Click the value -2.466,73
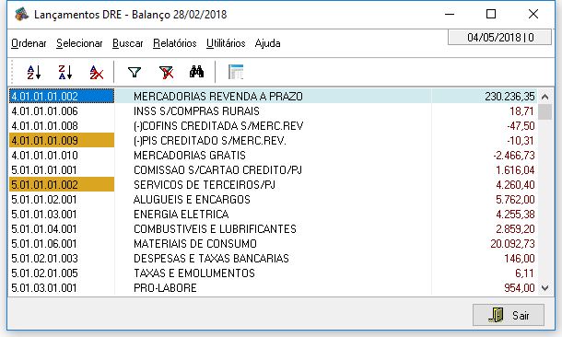The image size is (562, 337). [514, 155]
